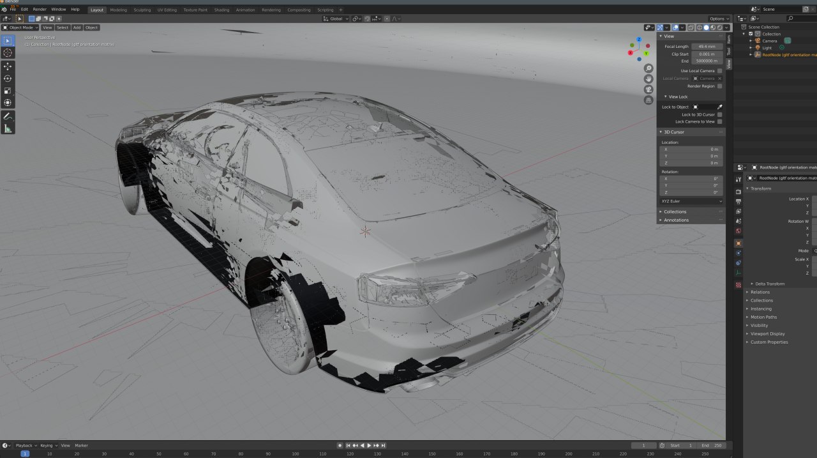This screenshot has width=817, height=458.
Task: Click the viewport zoom magnifier icon
Action: pyautogui.click(x=648, y=68)
